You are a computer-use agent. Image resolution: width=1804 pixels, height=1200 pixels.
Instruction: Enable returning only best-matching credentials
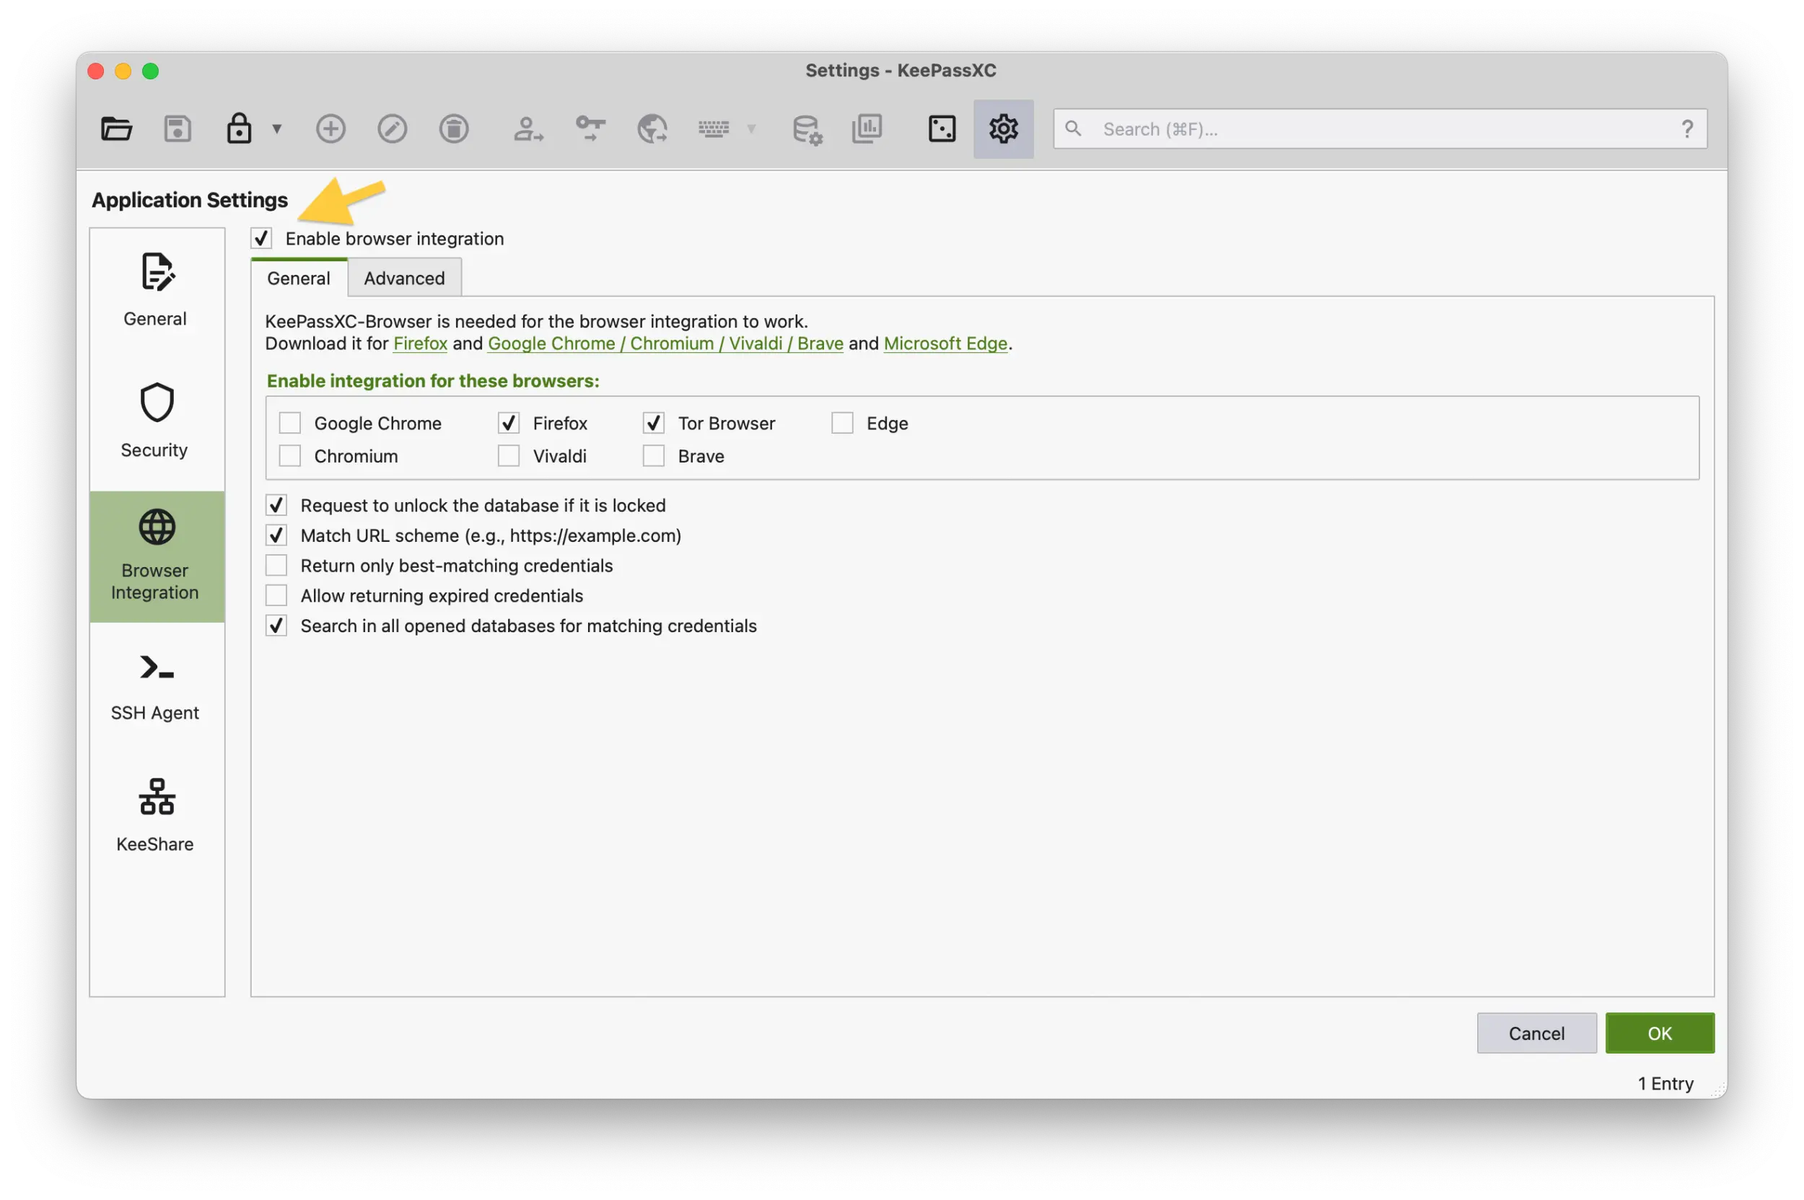(276, 565)
